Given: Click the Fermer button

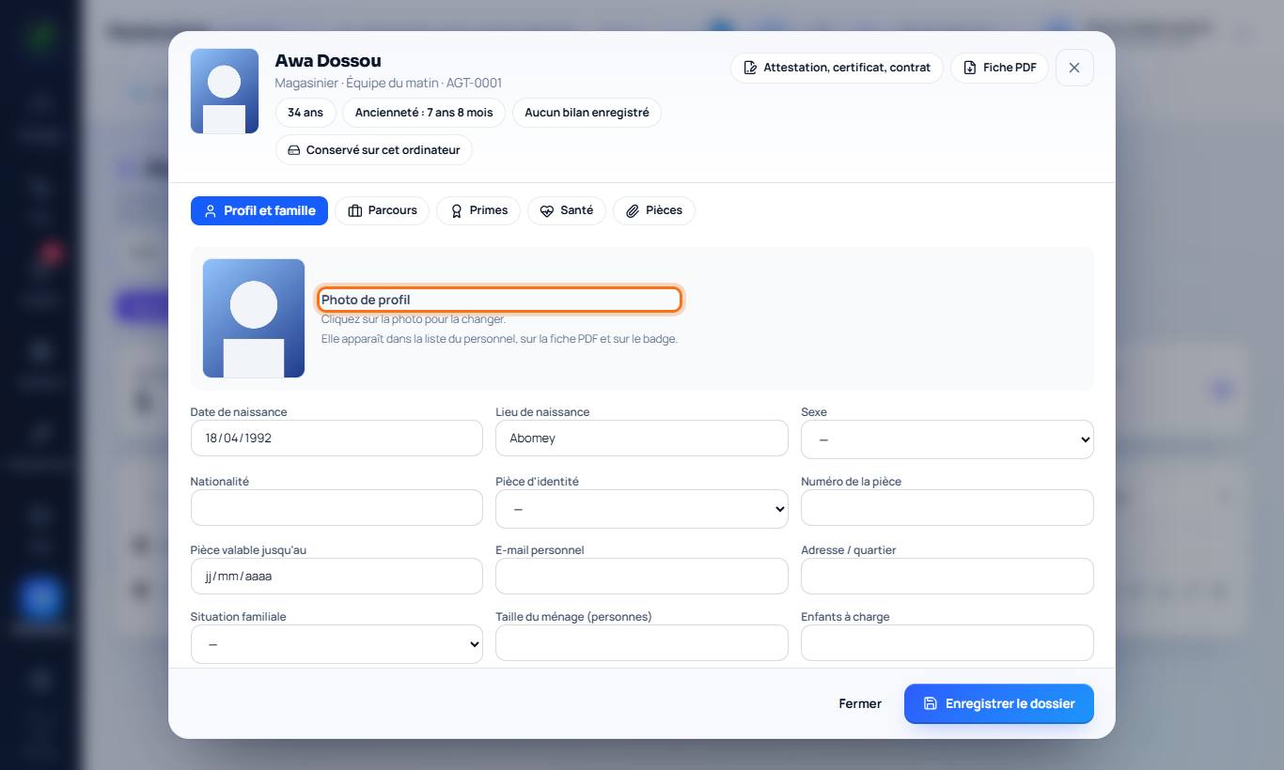Looking at the screenshot, I should point(860,703).
